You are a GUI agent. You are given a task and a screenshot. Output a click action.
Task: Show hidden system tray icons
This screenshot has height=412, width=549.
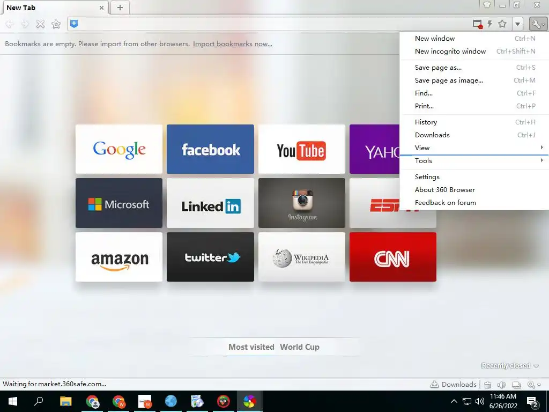point(454,401)
